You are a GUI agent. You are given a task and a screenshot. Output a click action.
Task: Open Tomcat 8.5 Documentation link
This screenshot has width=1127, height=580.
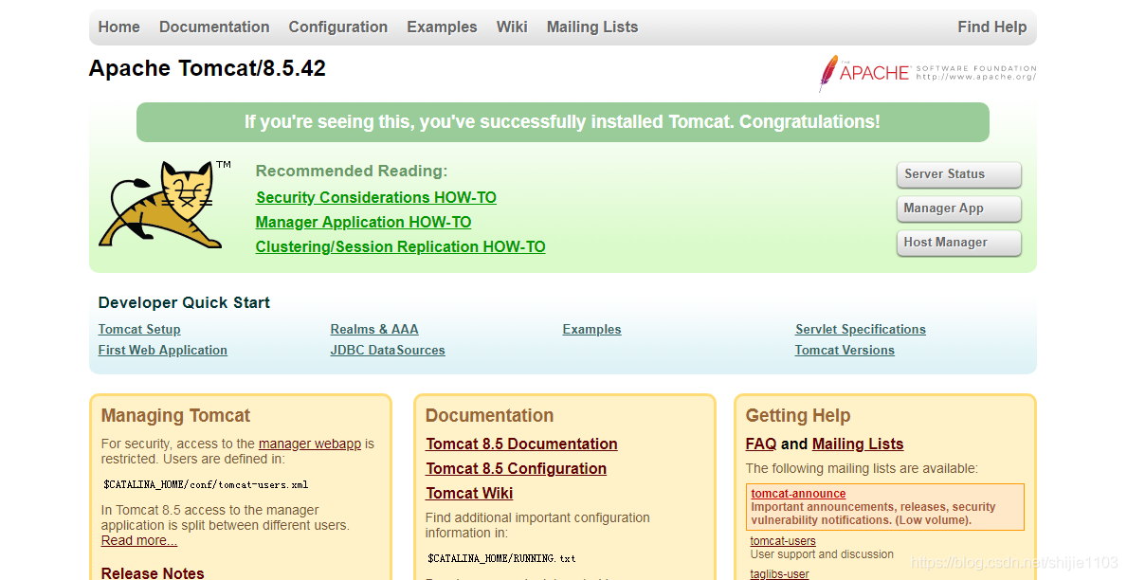click(x=521, y=444)
